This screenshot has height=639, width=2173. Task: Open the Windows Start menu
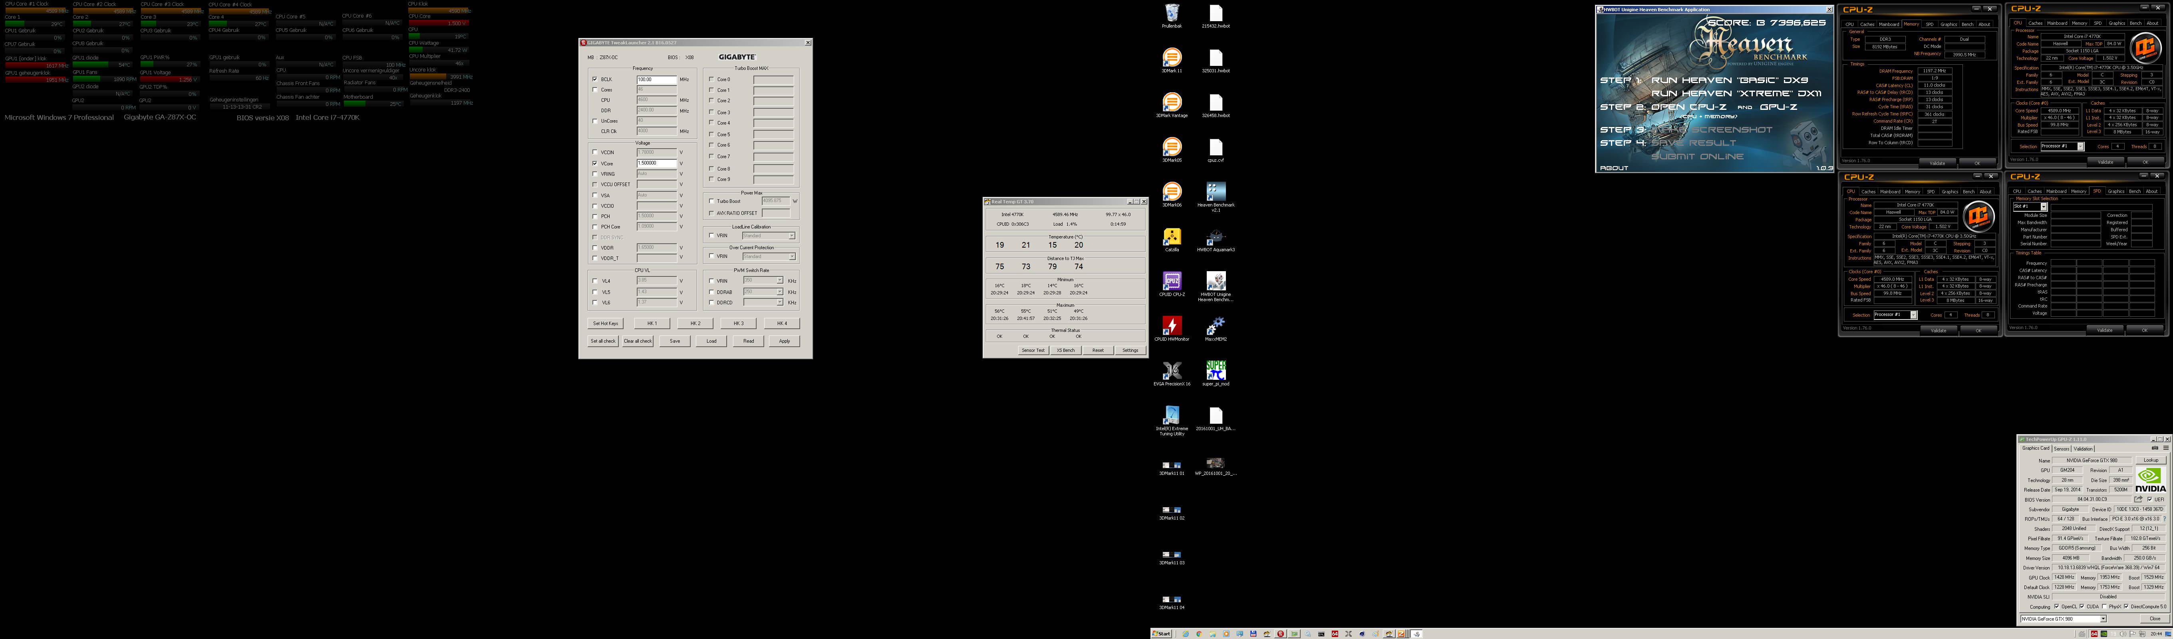click(x=1162, y=633)
